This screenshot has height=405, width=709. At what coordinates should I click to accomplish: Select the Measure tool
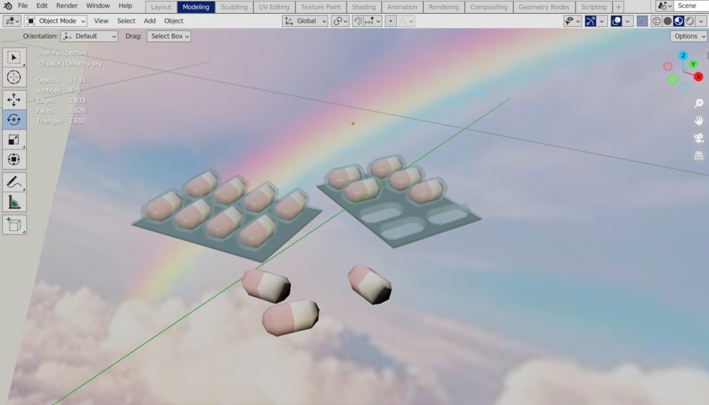click(x=14, y=202)
